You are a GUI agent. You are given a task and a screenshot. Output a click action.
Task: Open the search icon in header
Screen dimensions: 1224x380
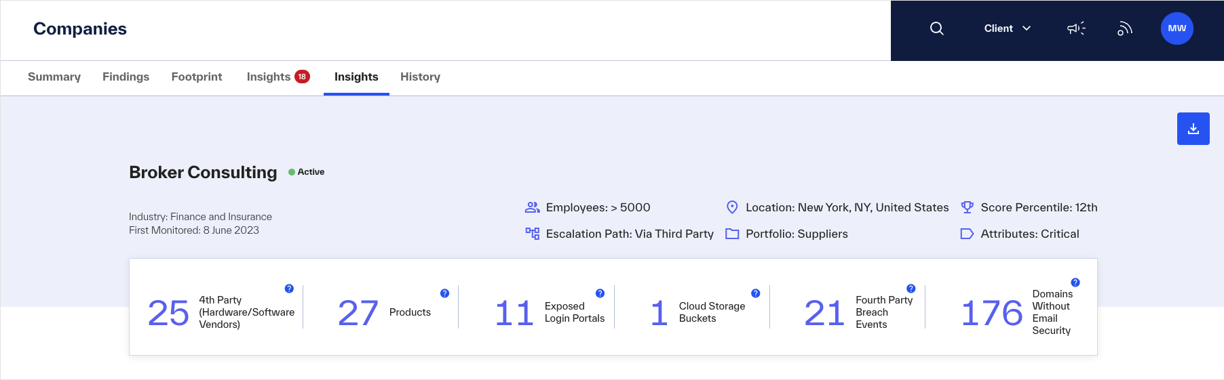[936, 28]
